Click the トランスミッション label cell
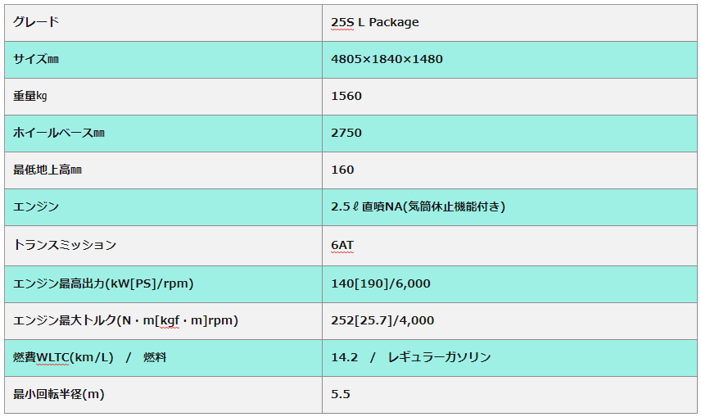This screenshot has width=701, height=417. pos(66,244)
